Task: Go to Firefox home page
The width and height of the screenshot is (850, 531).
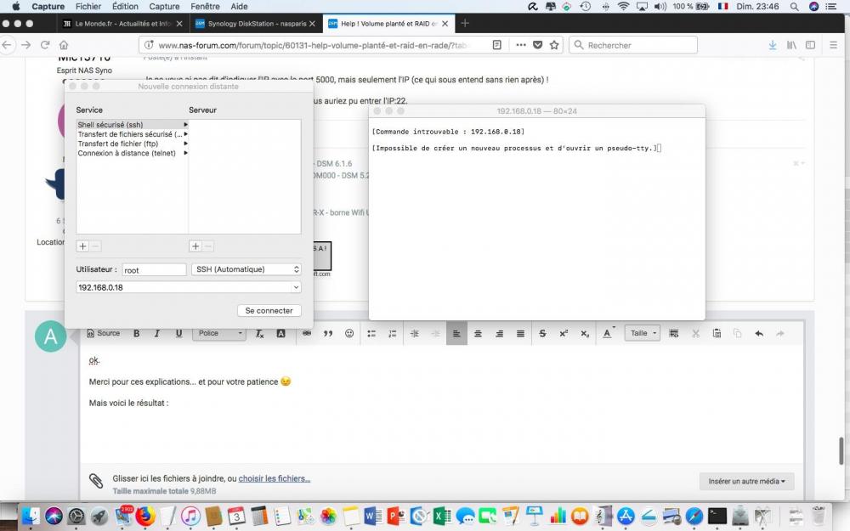Action: click(64, 45)
